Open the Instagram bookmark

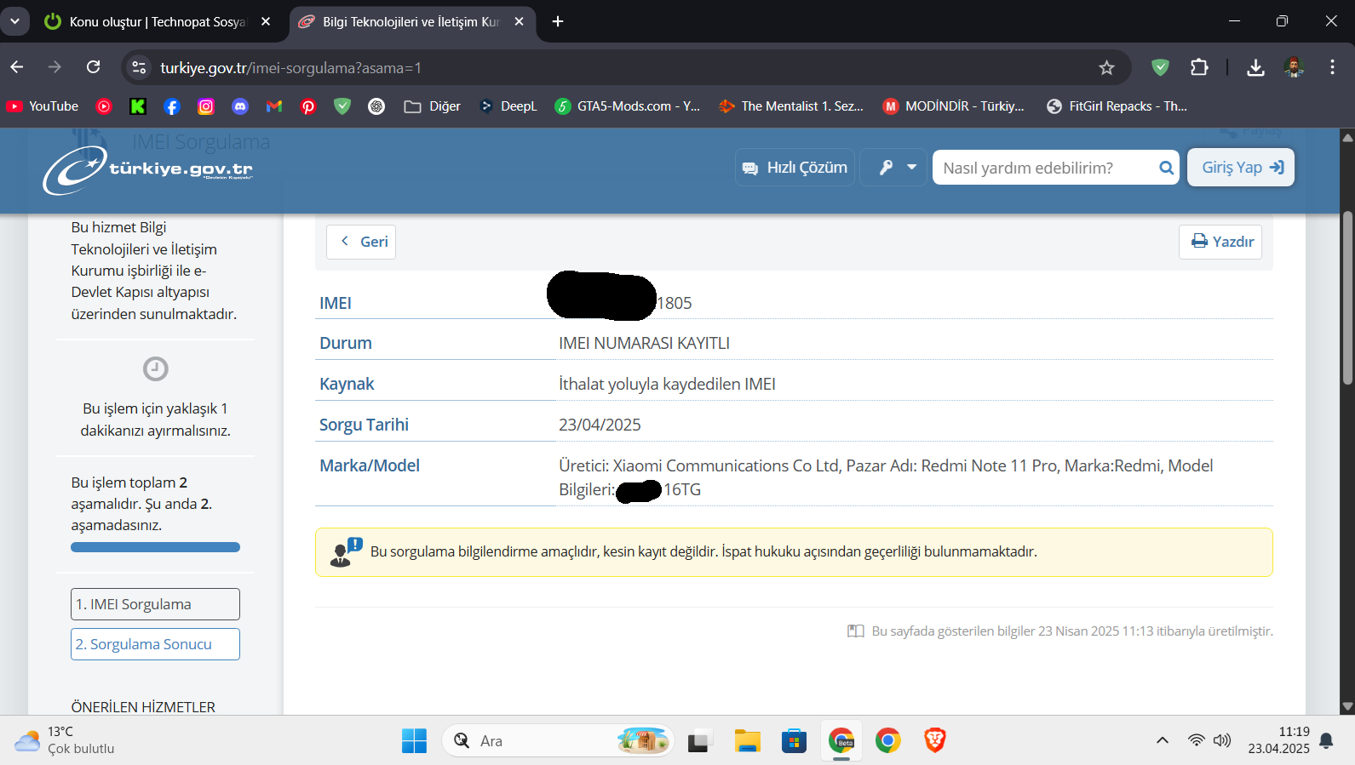pos(206,106)
